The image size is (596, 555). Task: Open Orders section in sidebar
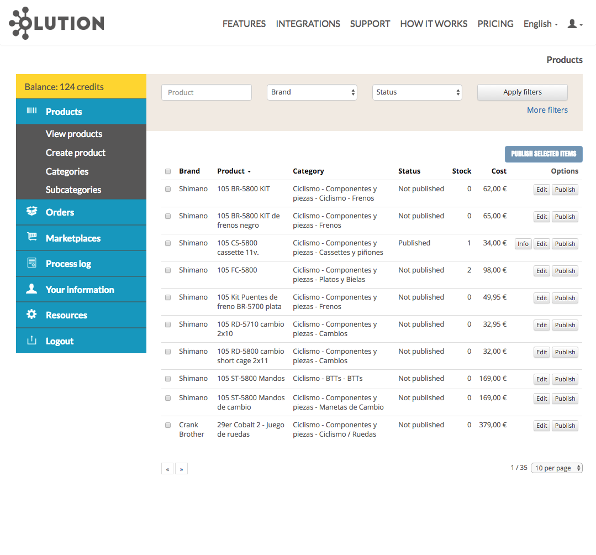pyautogui.click(x=81, y=212)
